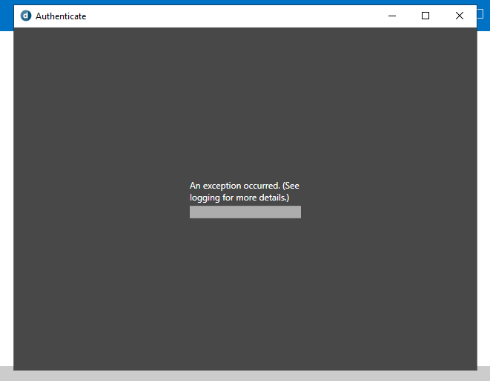Click the gray bar below the exception message
The width and height of the screenshot is (490, 381).
pos(245,212)
